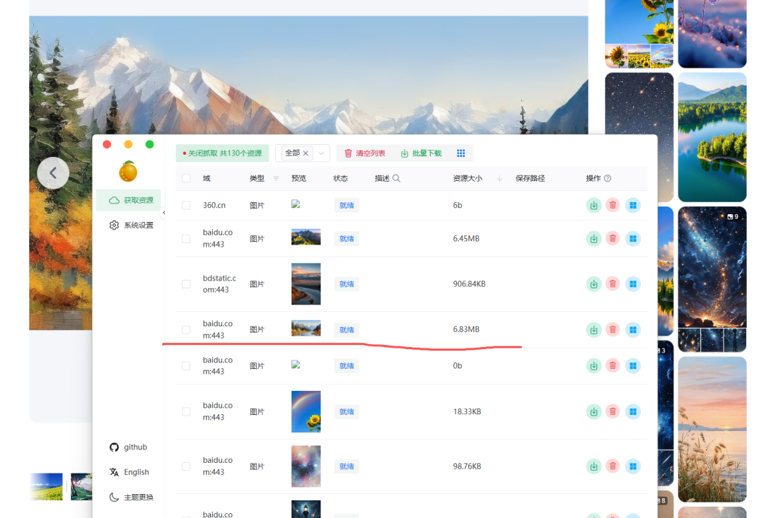Switch to grid view via blue grid icon
Viewport: 764px width, 518px height.
point(461,153)
